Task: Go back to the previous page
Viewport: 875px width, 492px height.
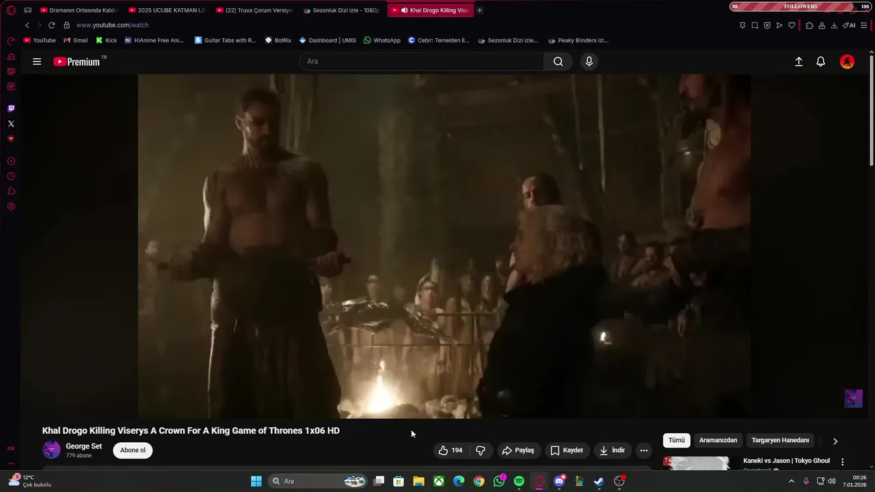Action: (27, 25)
